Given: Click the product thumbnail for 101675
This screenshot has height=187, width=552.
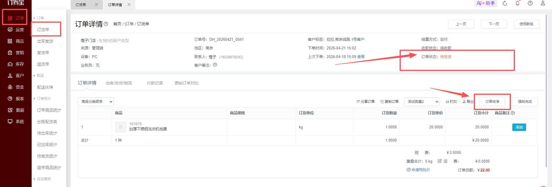Looking at the screenshot, I should 121,127.
